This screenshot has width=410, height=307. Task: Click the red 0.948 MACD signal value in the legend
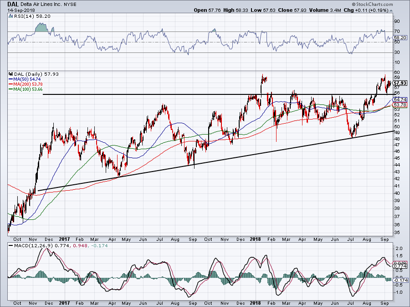tap(79, 246)
